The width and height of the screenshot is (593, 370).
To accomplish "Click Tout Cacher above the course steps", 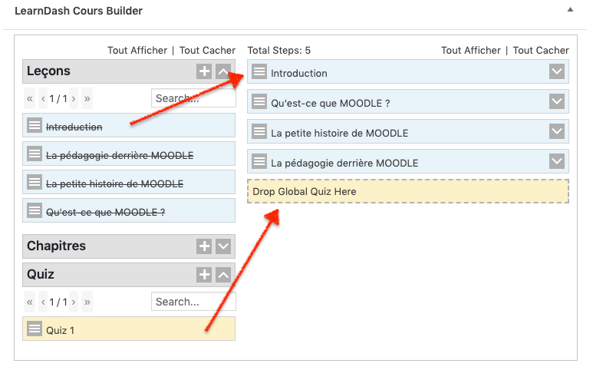I will pos(541,51).
